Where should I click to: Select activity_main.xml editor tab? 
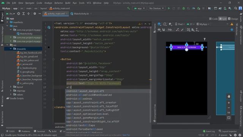(56, 14)
